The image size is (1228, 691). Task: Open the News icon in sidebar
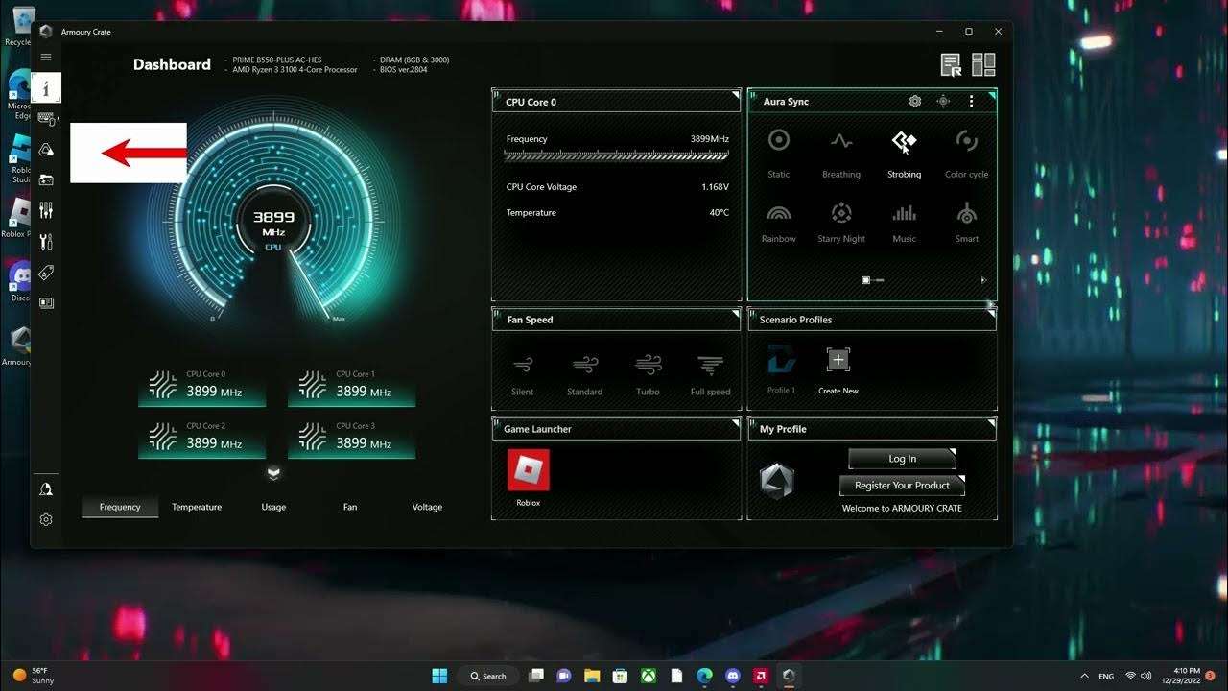click(46, 302)
